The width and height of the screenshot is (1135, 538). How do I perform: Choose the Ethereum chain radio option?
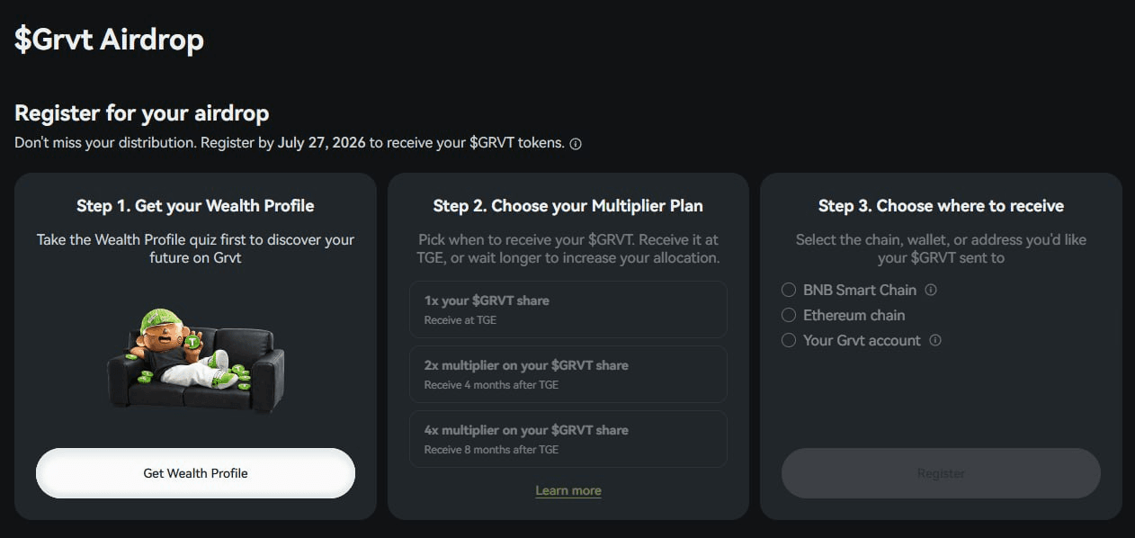789,315
